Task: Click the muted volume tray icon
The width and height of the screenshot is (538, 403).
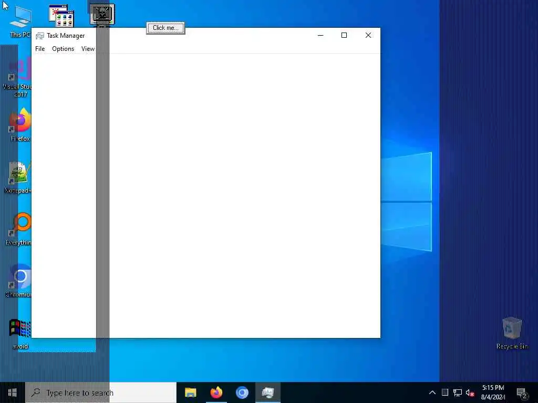Action: pos(470,393)
